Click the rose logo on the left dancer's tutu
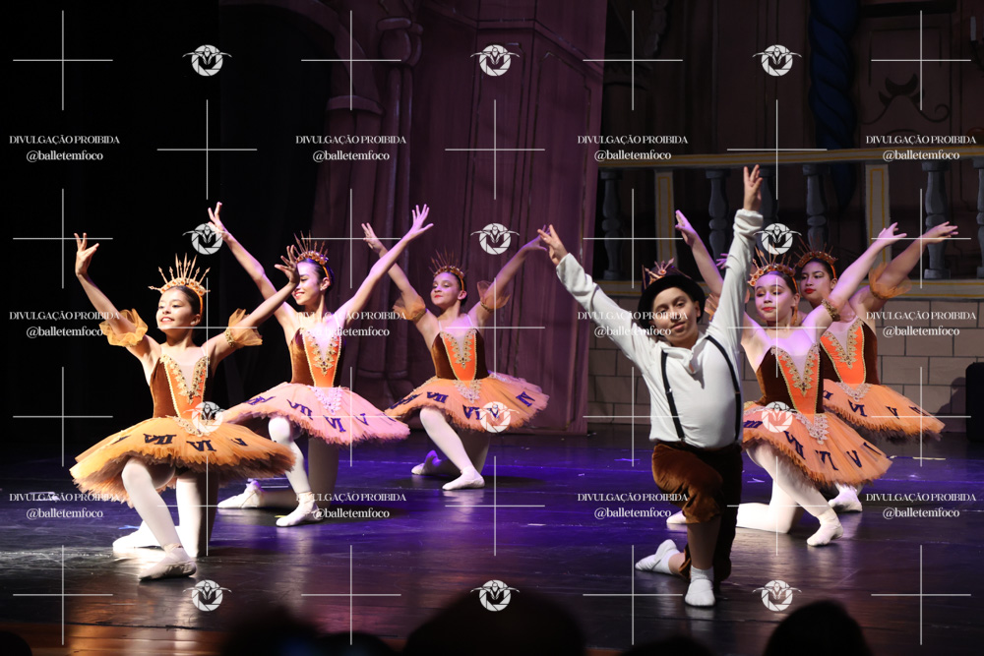 207,416
